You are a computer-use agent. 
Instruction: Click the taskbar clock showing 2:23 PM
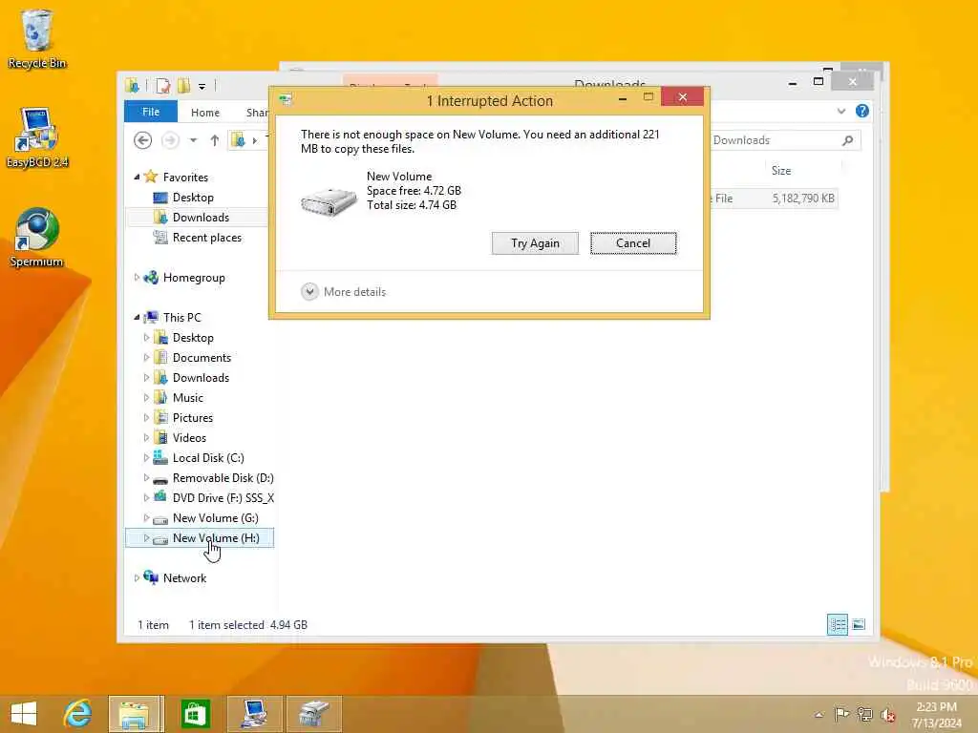pos(936,714)
